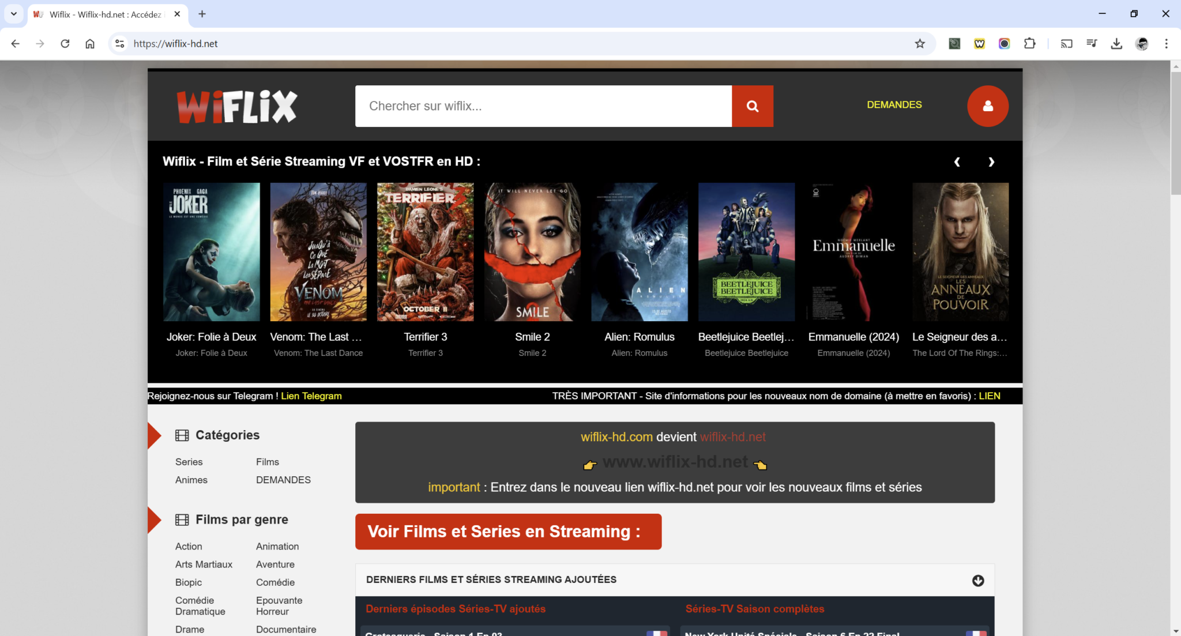
Task: Advance carousel with next arrow
Action: (x=991, y=162)
